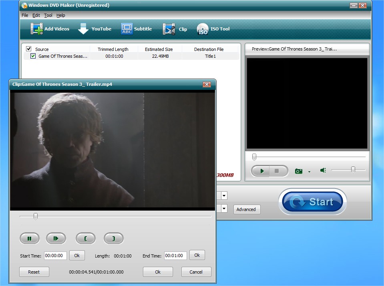
Task: Select the Title1 destination cell
Action: (x=210, y=56)
